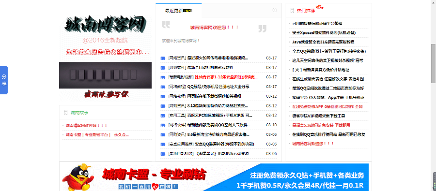The width and height of the screenshot is (436, 191).
Task: Click the article icon beside 《盗墓笔记》电影抢版云盘资源
Action: coord(163,154)
